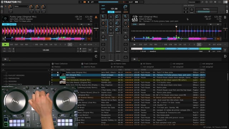Select green hotcue 3 on Deck B
The width and height of the screenshot is (229, 129).
[159, 49]
